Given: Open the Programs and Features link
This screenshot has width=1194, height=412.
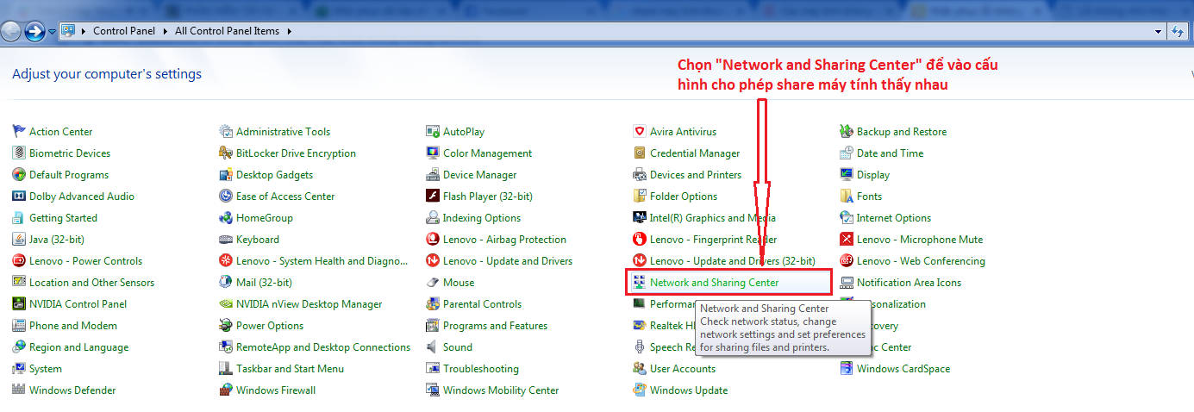Looking at the screenshot, I should point(495,326).
